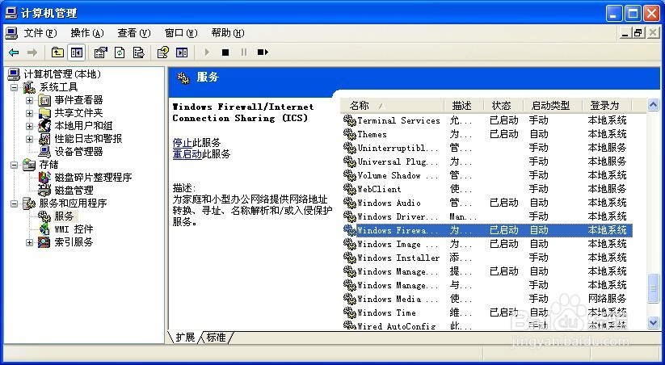Select the Windows Firewa... service row

[x=488, y=230]
